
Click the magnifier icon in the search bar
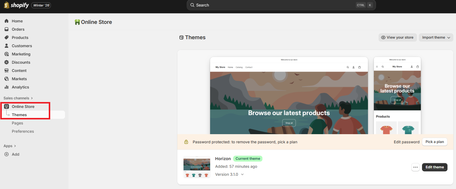click(x=192, y=5)
